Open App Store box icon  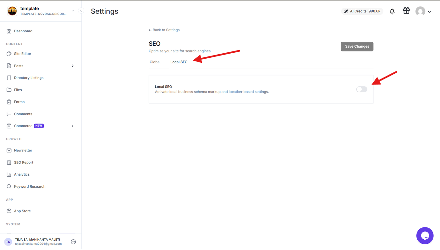(x=9, y=211)
